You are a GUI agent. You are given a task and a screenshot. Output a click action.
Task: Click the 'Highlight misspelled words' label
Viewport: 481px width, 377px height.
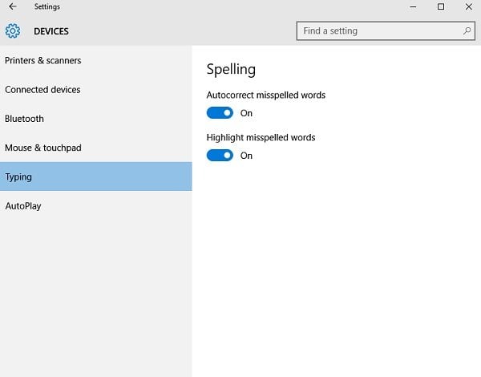261,137
